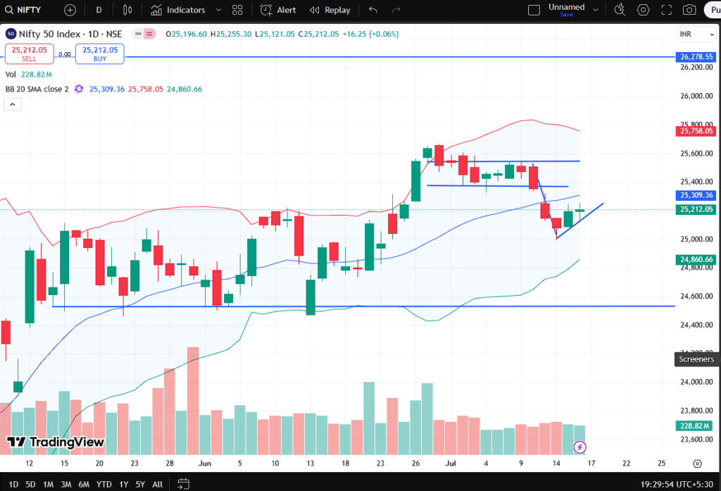Open the indicator templates grid icon

tap(237, 10)
